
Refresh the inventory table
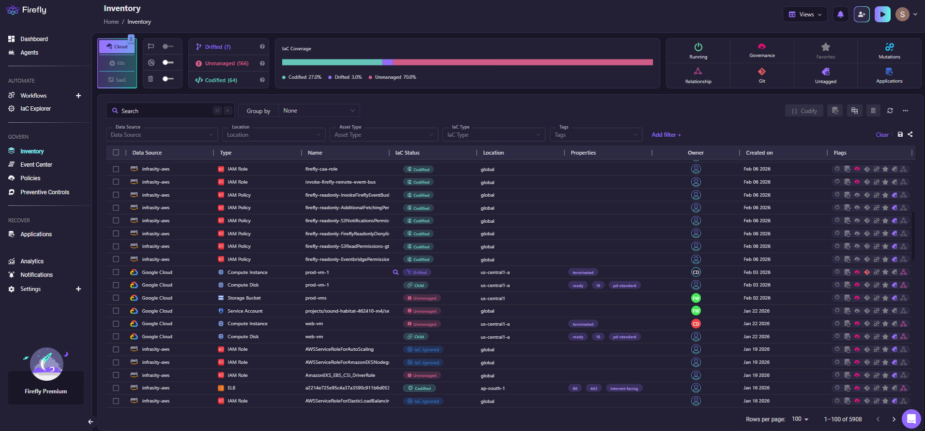tap(890, 111)
